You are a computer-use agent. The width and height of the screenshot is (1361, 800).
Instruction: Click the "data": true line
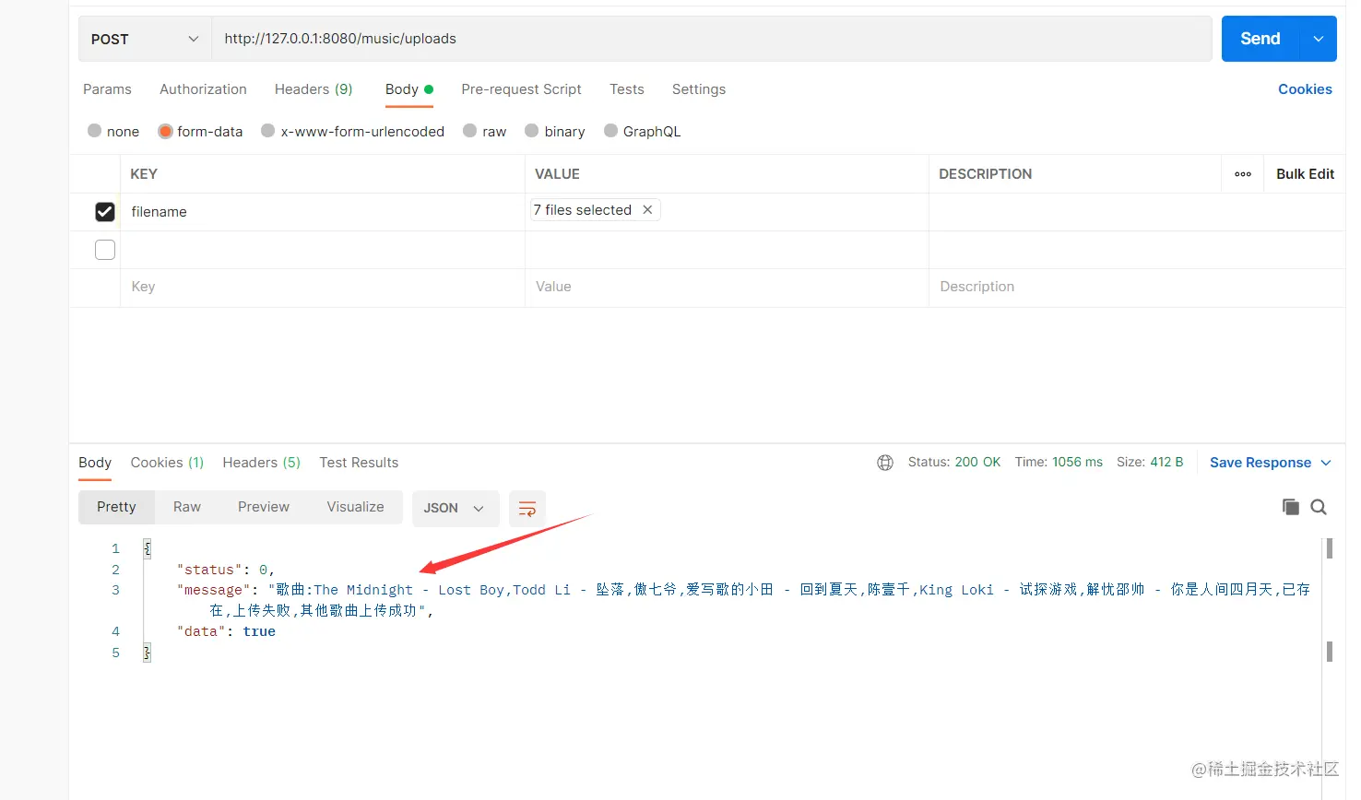(x=226, y=631)
